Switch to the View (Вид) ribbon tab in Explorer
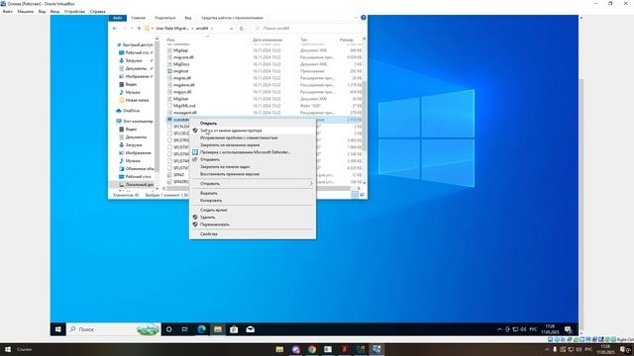The width and height of the screenshot is (634, 356). (188, 18)
